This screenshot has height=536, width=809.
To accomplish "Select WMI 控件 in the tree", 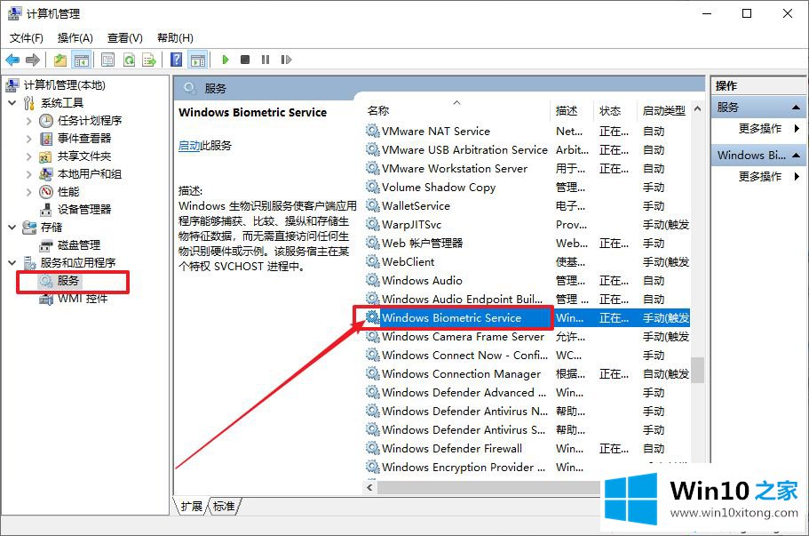I will tap(82, 299).
